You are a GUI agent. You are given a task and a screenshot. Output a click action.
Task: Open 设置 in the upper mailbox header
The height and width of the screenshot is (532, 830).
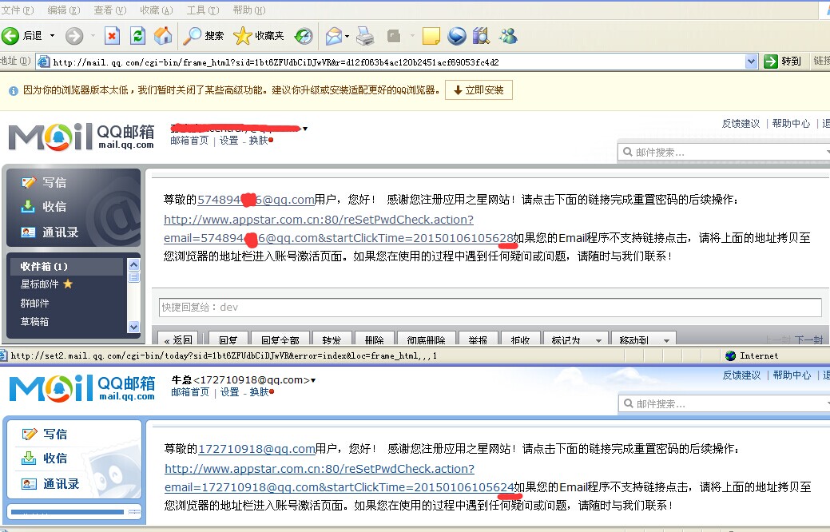[228, 141]
